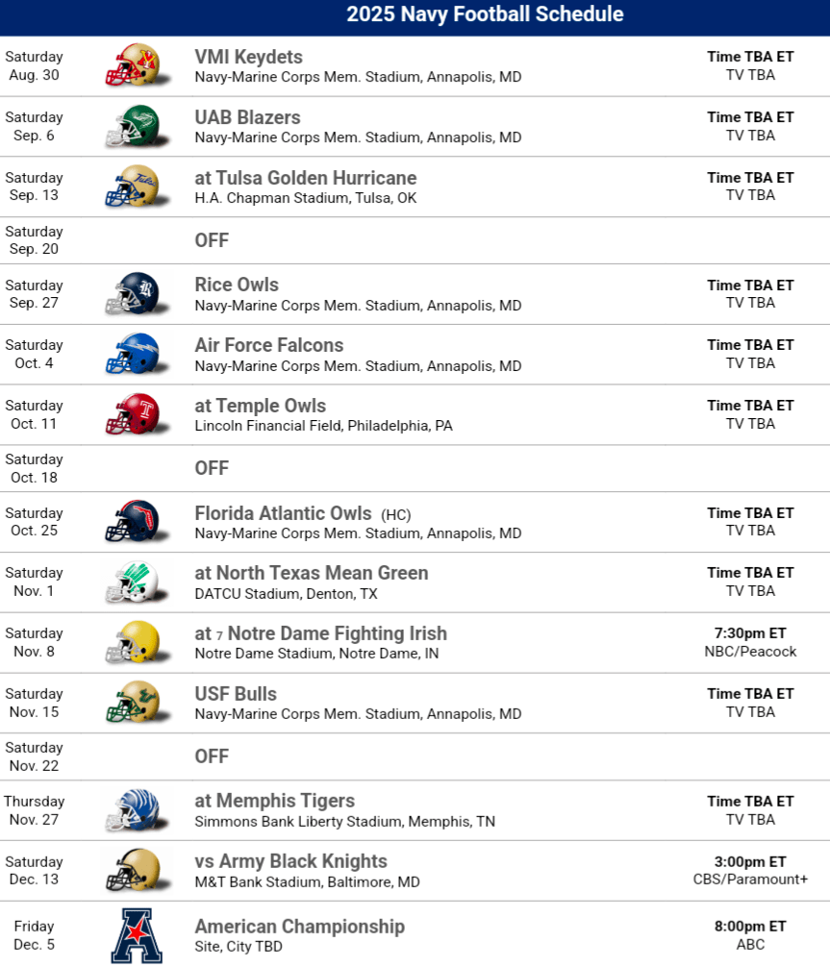This screenshot has height=967, width=830.
Task: Click the Rice Owls navy helmet
Action: (133, 293)
